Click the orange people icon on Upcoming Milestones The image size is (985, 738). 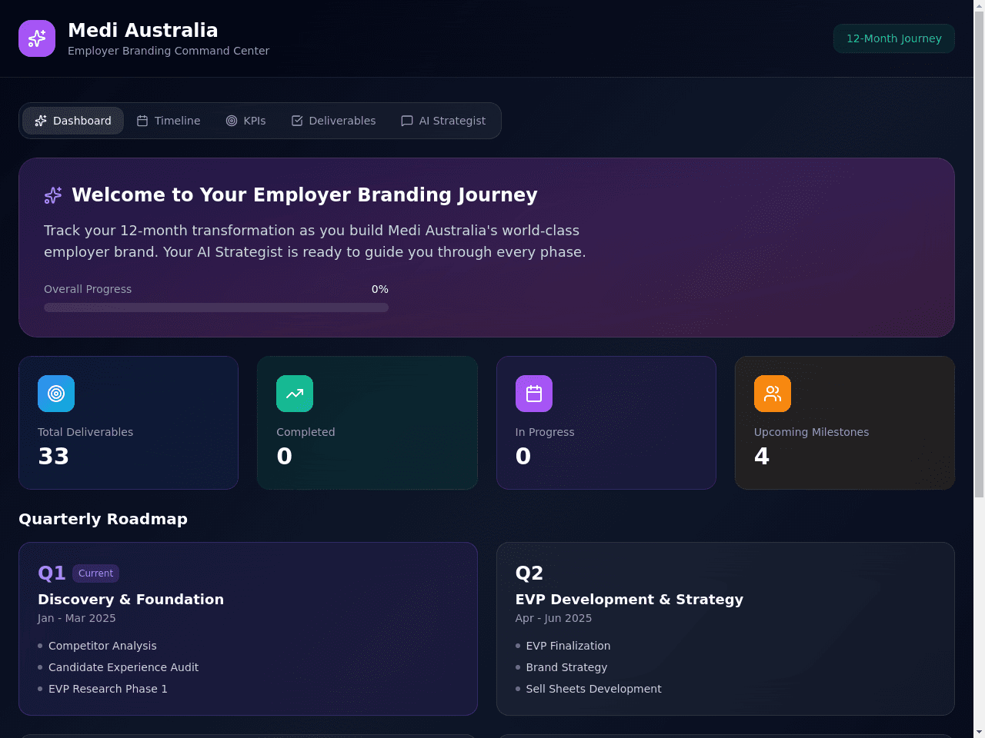pyautogui.click(x=773, y=394)
